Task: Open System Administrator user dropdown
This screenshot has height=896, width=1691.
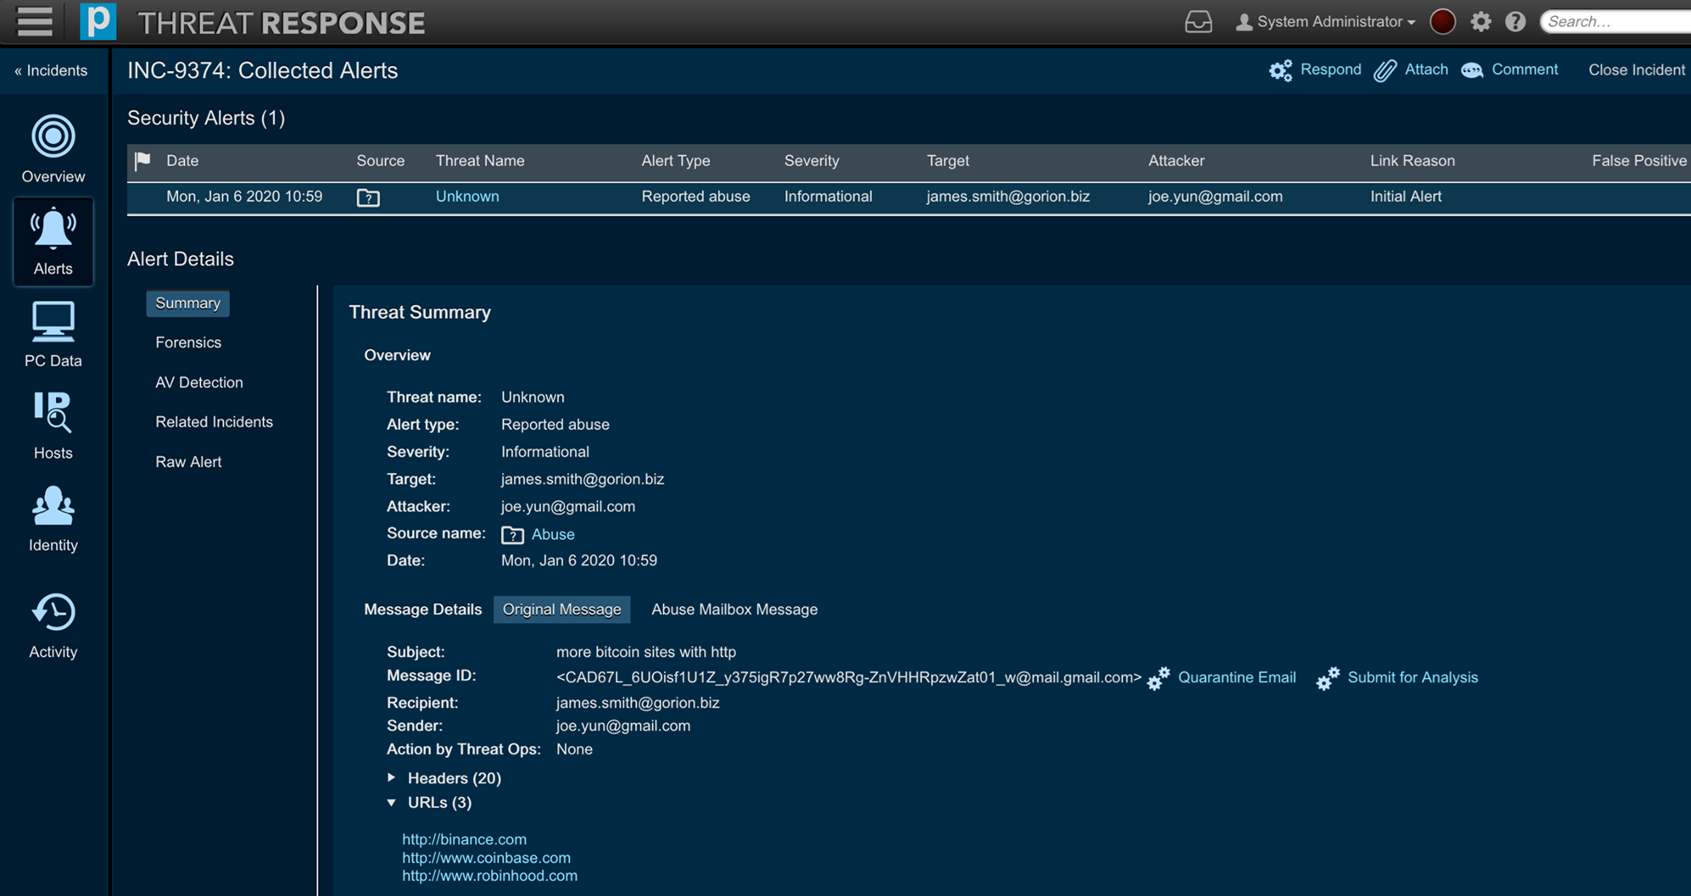Action: (1325, 22)
